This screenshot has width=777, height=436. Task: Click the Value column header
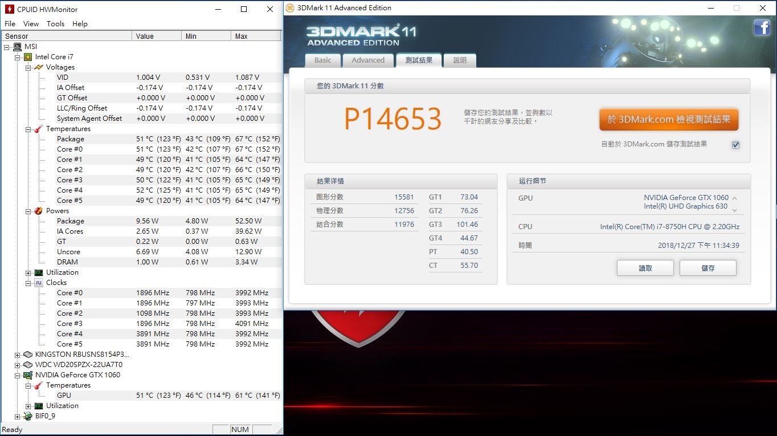tap(157, 36)
